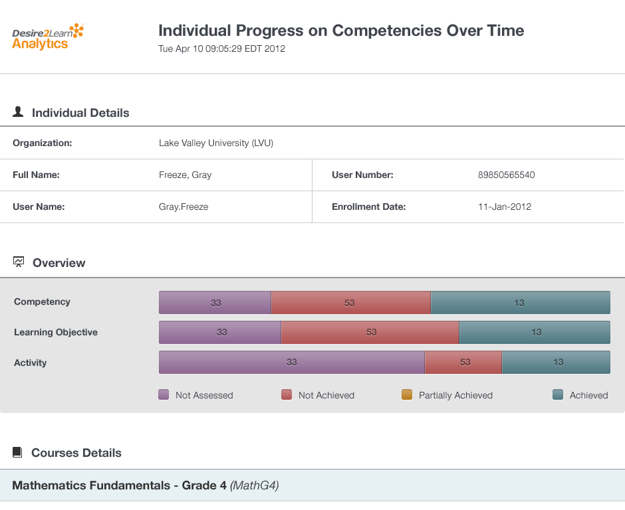Click the teal Achieved legend swatch

coord(558,394)
